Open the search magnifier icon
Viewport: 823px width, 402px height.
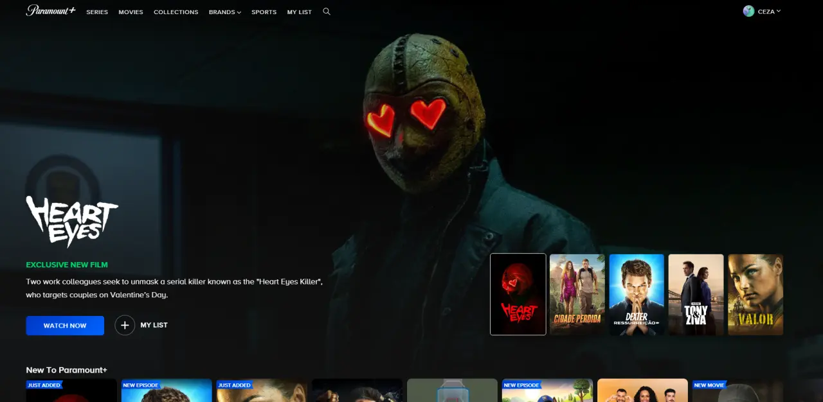[327, 12]
